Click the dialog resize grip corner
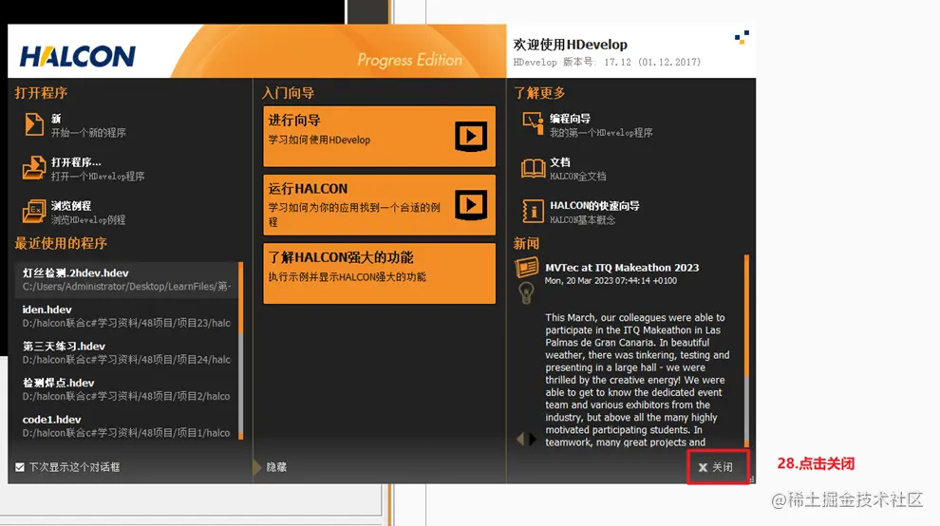Image resolution: width=940 pixels, height=526 pixels. click(x=752, y=479)
